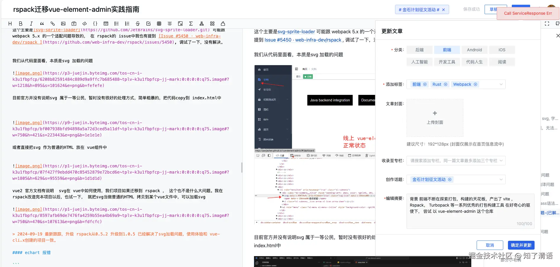The height and width of the screenshot is (267, 560).
Task: Enter fullscreen mode for the update panel
Action: click(x=547, y=24)
